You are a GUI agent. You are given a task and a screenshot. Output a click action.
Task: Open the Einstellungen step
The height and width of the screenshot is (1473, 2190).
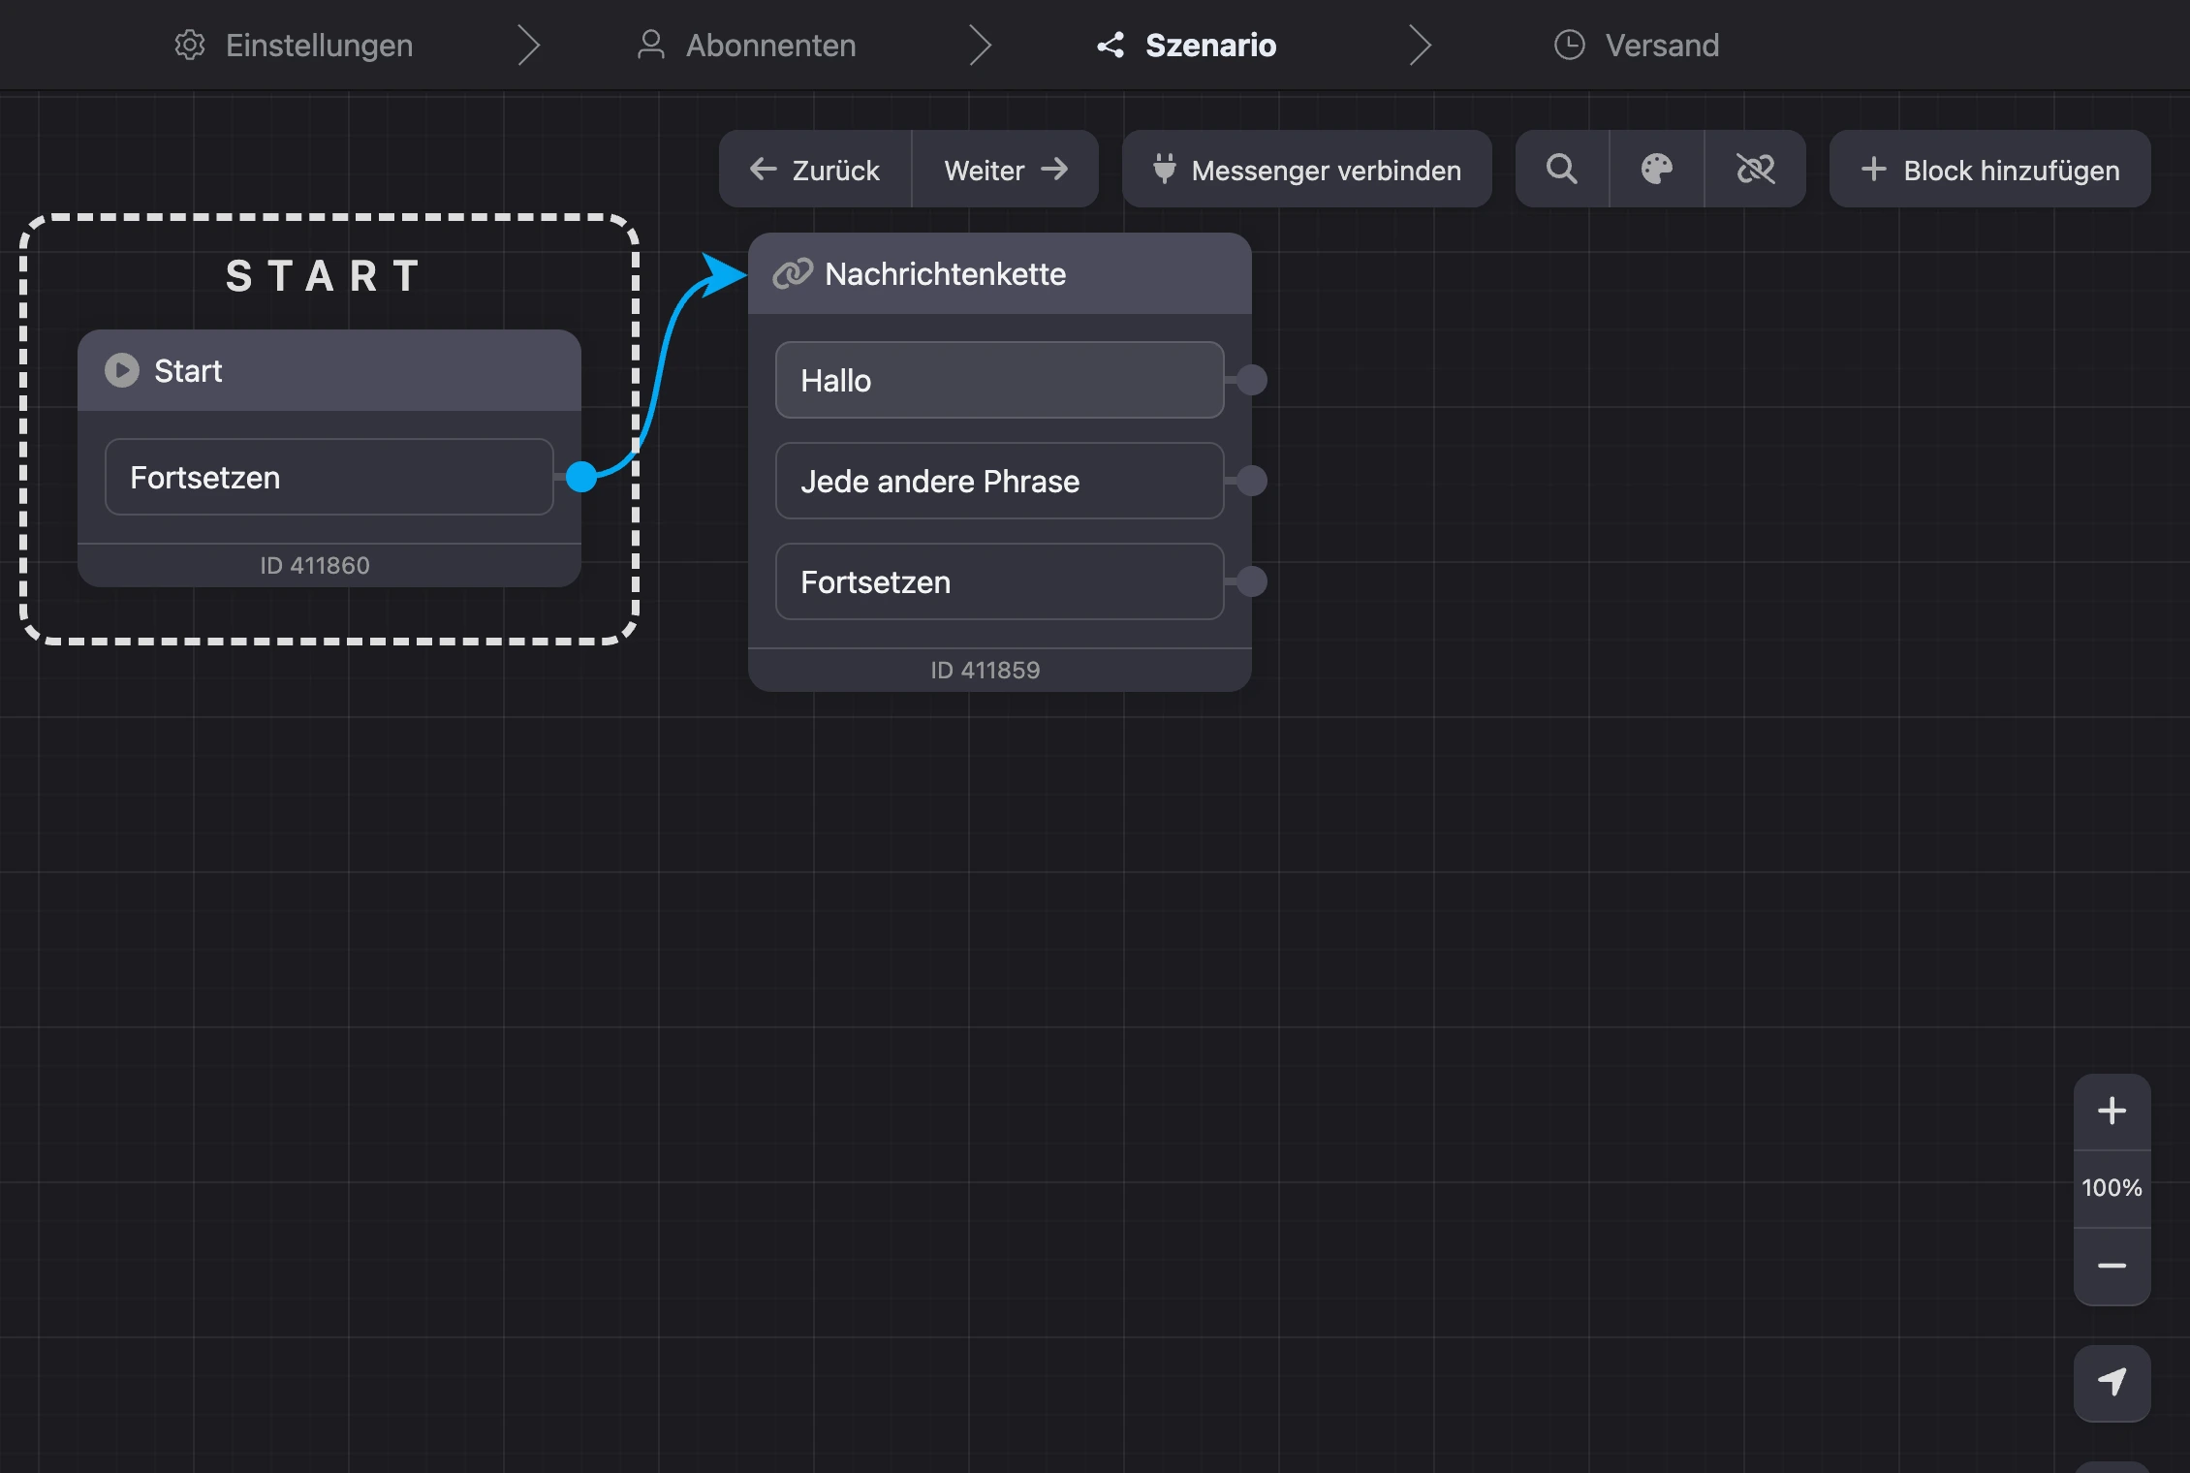(x=294, y=46)
